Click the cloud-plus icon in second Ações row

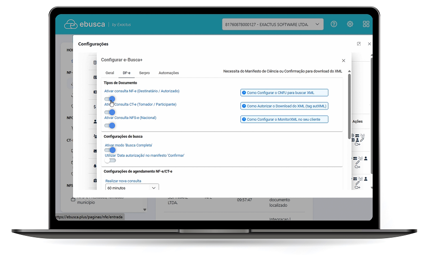coord(357,167)
